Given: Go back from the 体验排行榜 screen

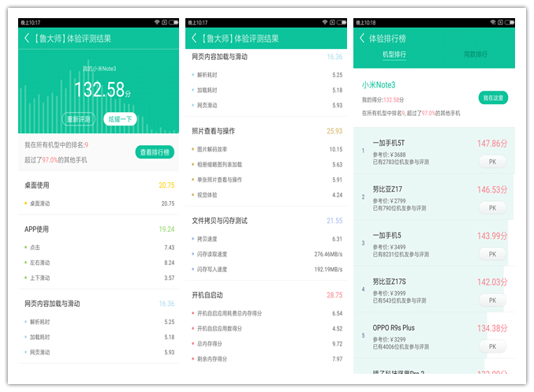Looking at the screenshot, I should coord(362,38).
